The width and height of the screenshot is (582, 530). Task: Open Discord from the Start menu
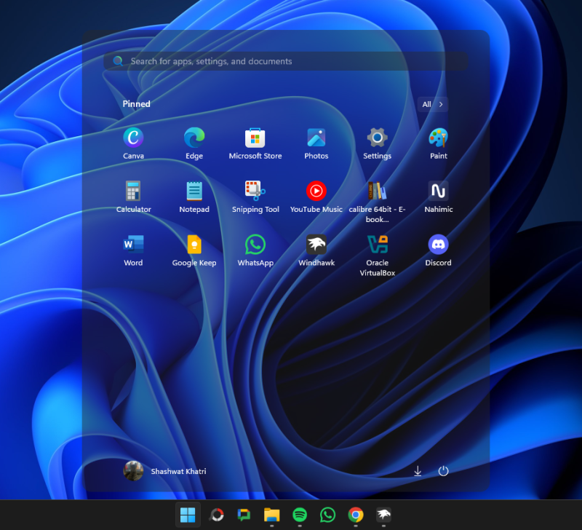pos(437,245)
